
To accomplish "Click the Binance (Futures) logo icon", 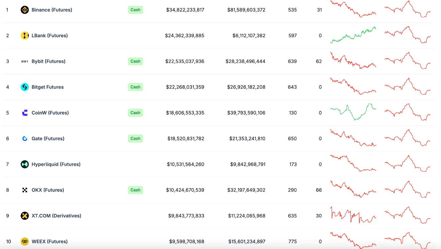I will point(25,10).
